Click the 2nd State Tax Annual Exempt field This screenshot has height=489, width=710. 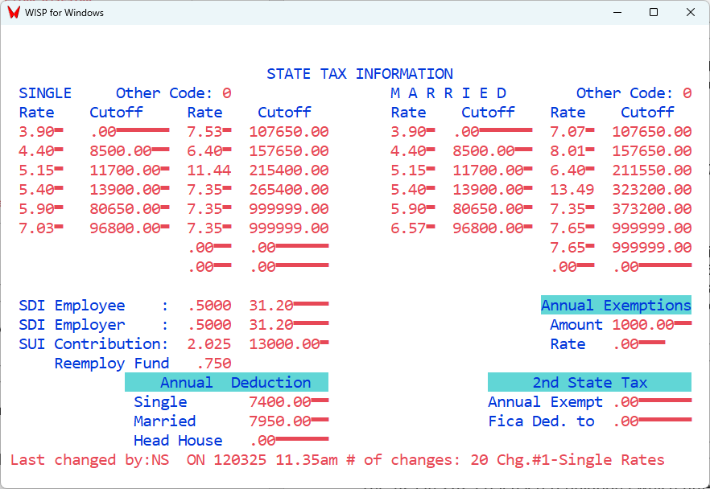tap(650, 402)
